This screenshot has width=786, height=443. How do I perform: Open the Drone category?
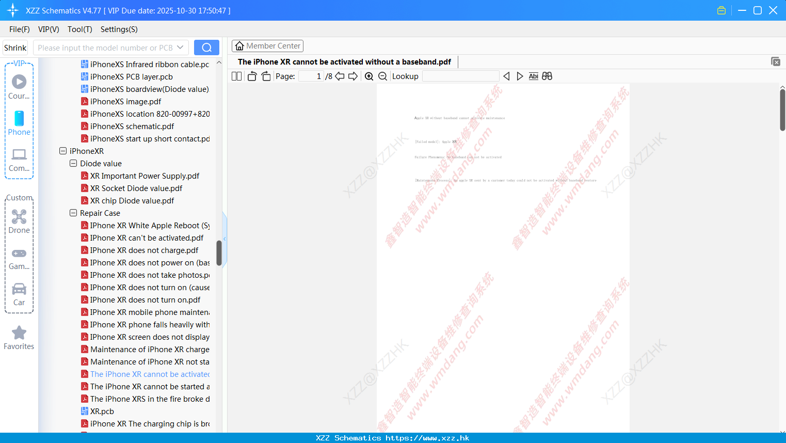click(x=19, y=216)
